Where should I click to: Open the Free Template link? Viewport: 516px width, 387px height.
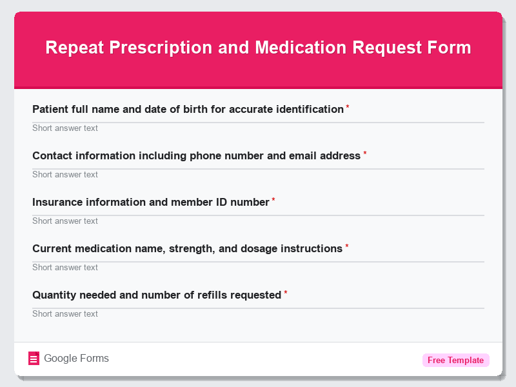click(x=455, y=360)
